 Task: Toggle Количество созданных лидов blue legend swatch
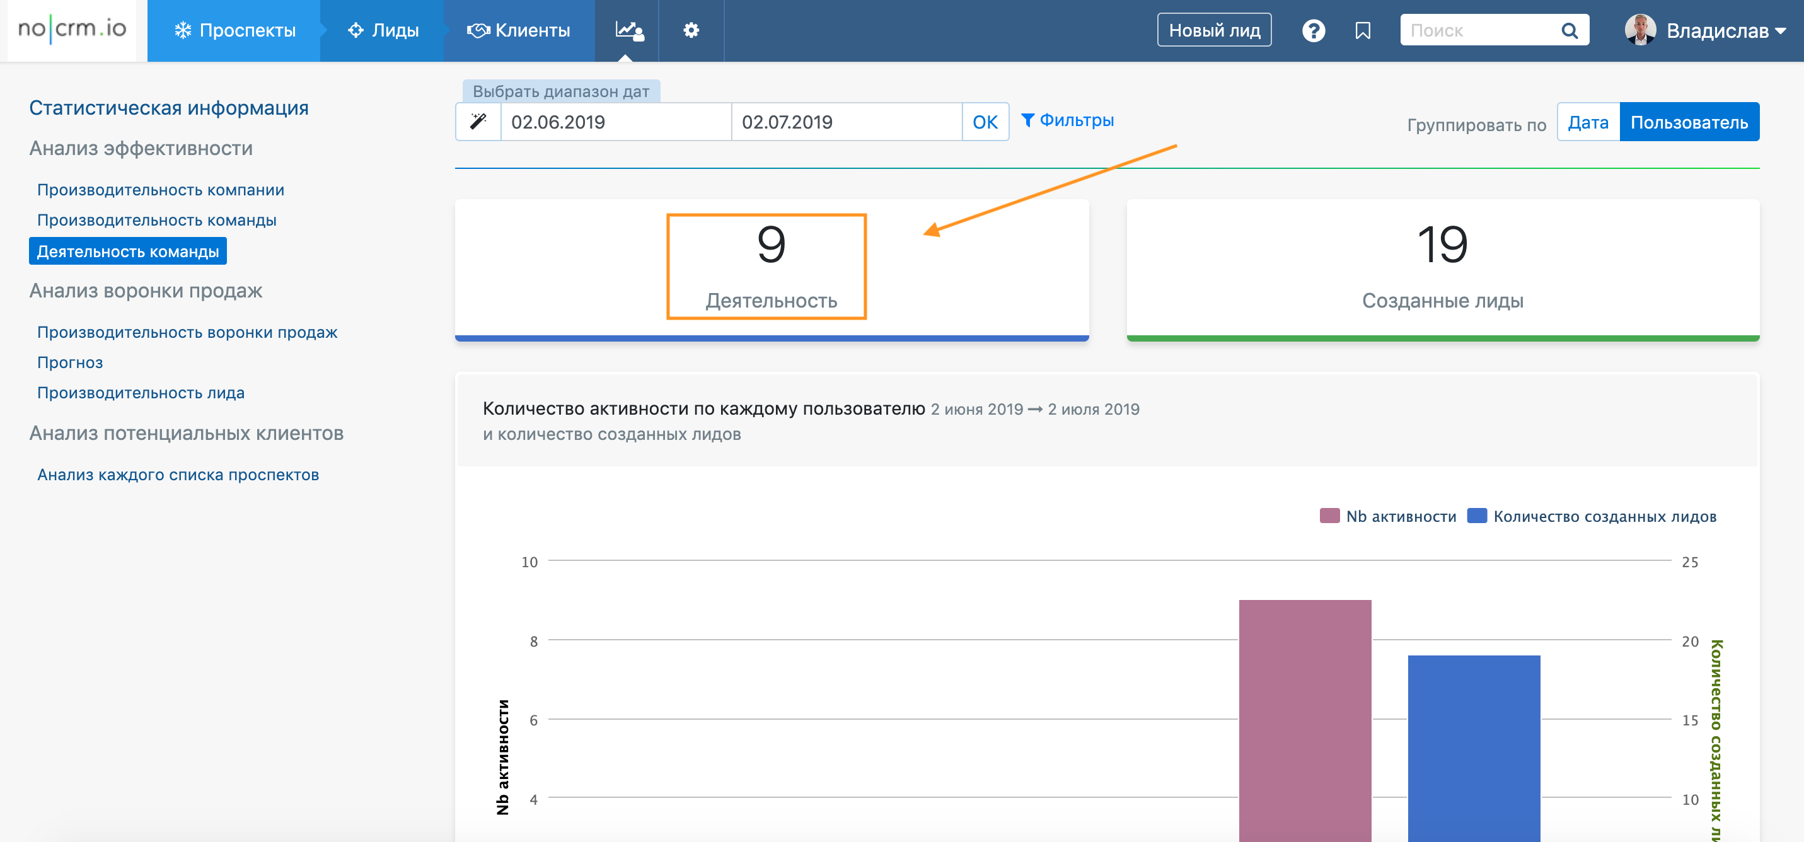[1476, 516]
